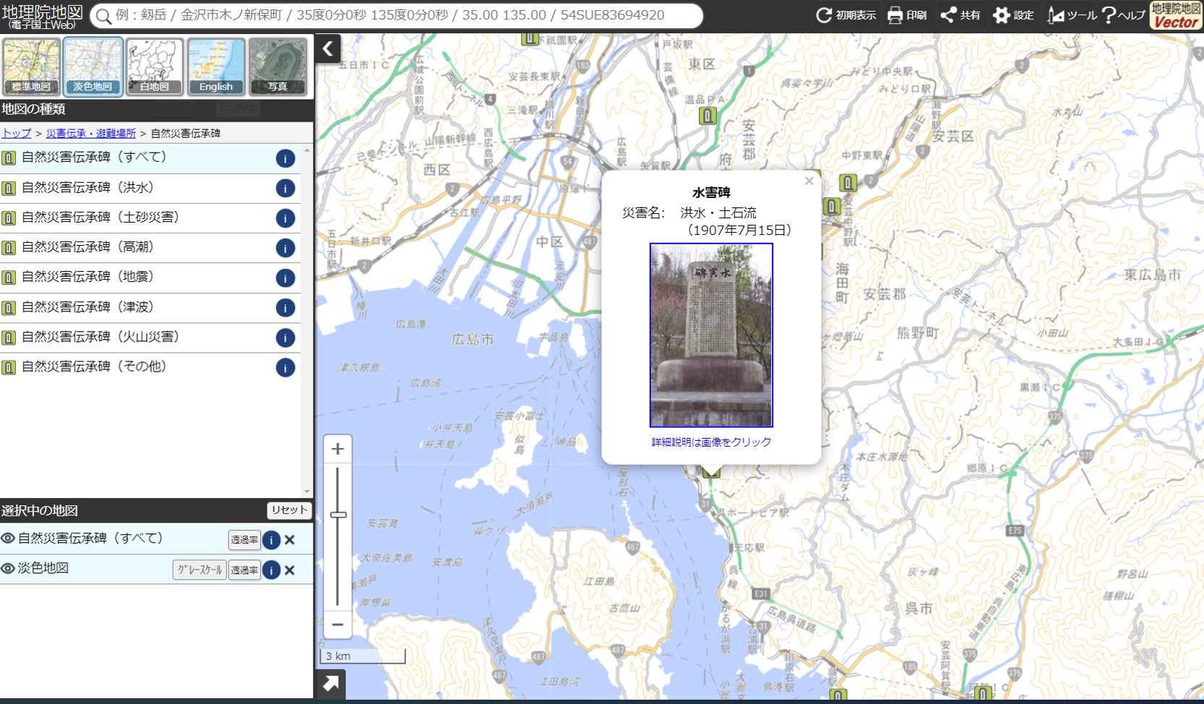Go to 災害伝承・避難場所 breadcrumb link
The image size is (1204, 704).
click(x=91, y=134)
